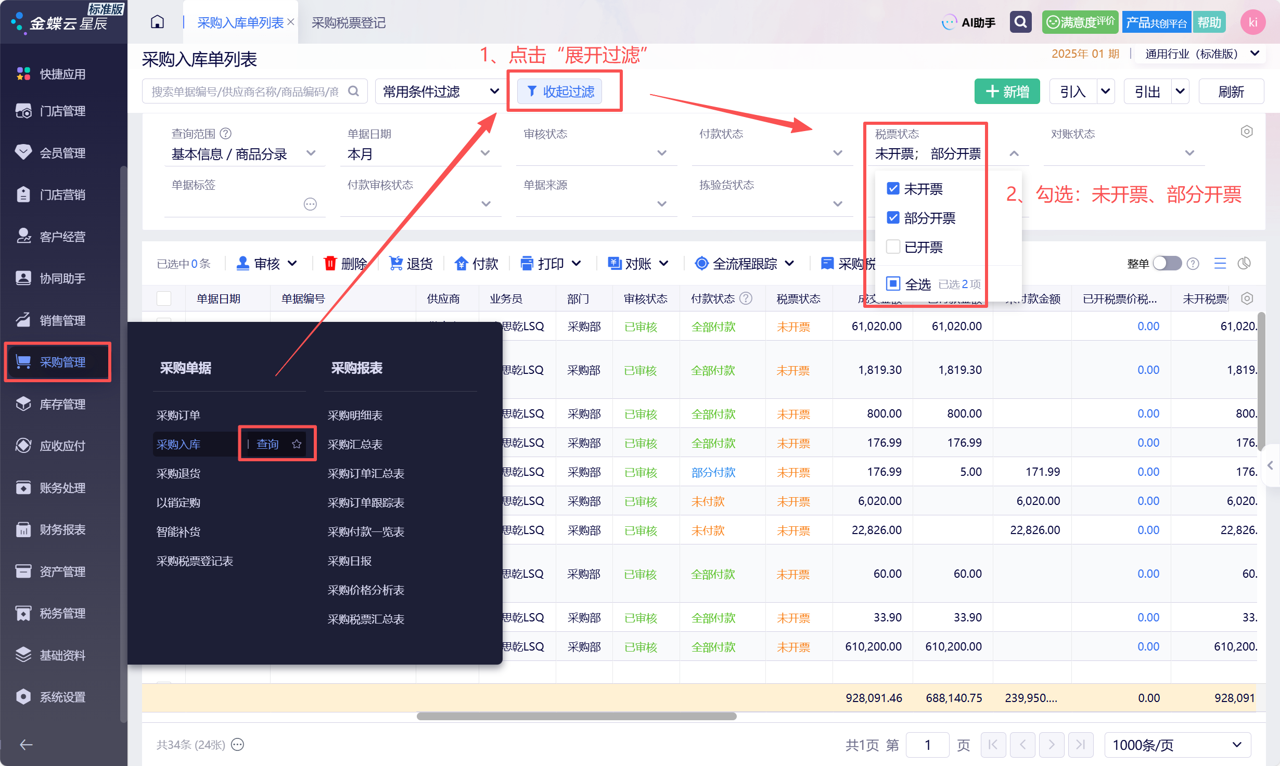The height and width of the screenshot is (766, 1280).
Task: Click the green 新增 button
Action: (x=1007, y=92)
